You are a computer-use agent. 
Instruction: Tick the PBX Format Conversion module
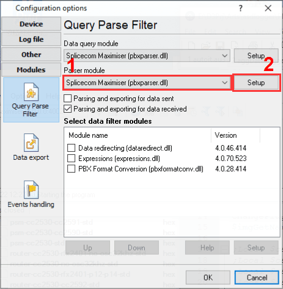point(72,169)
